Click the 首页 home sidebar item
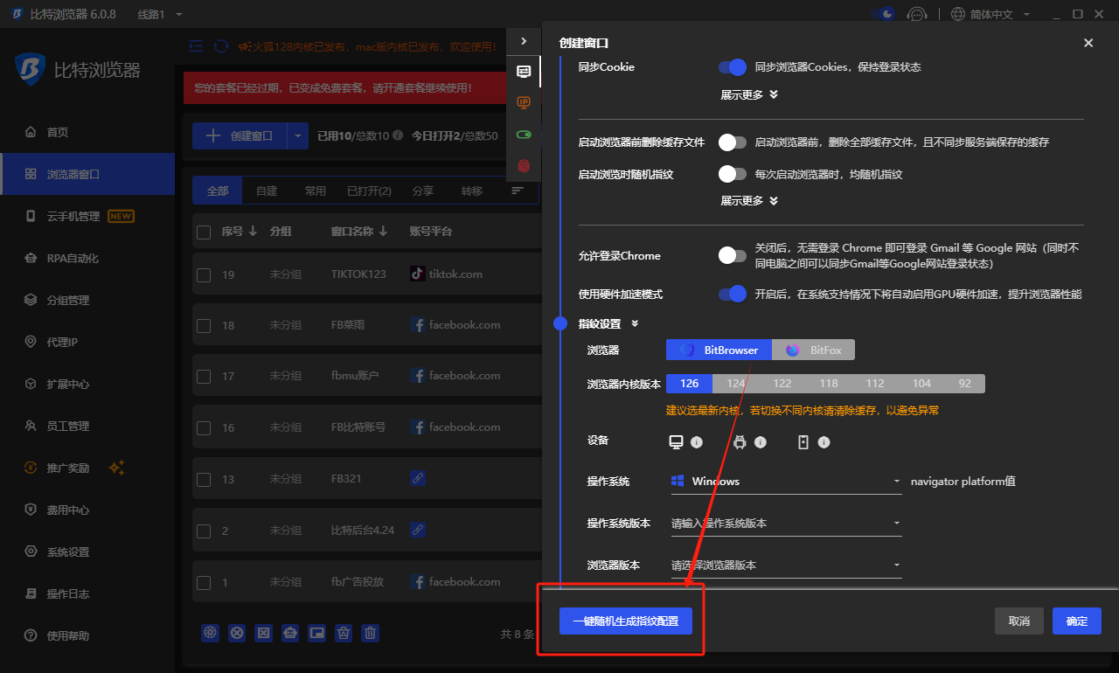 pos(58,132)
